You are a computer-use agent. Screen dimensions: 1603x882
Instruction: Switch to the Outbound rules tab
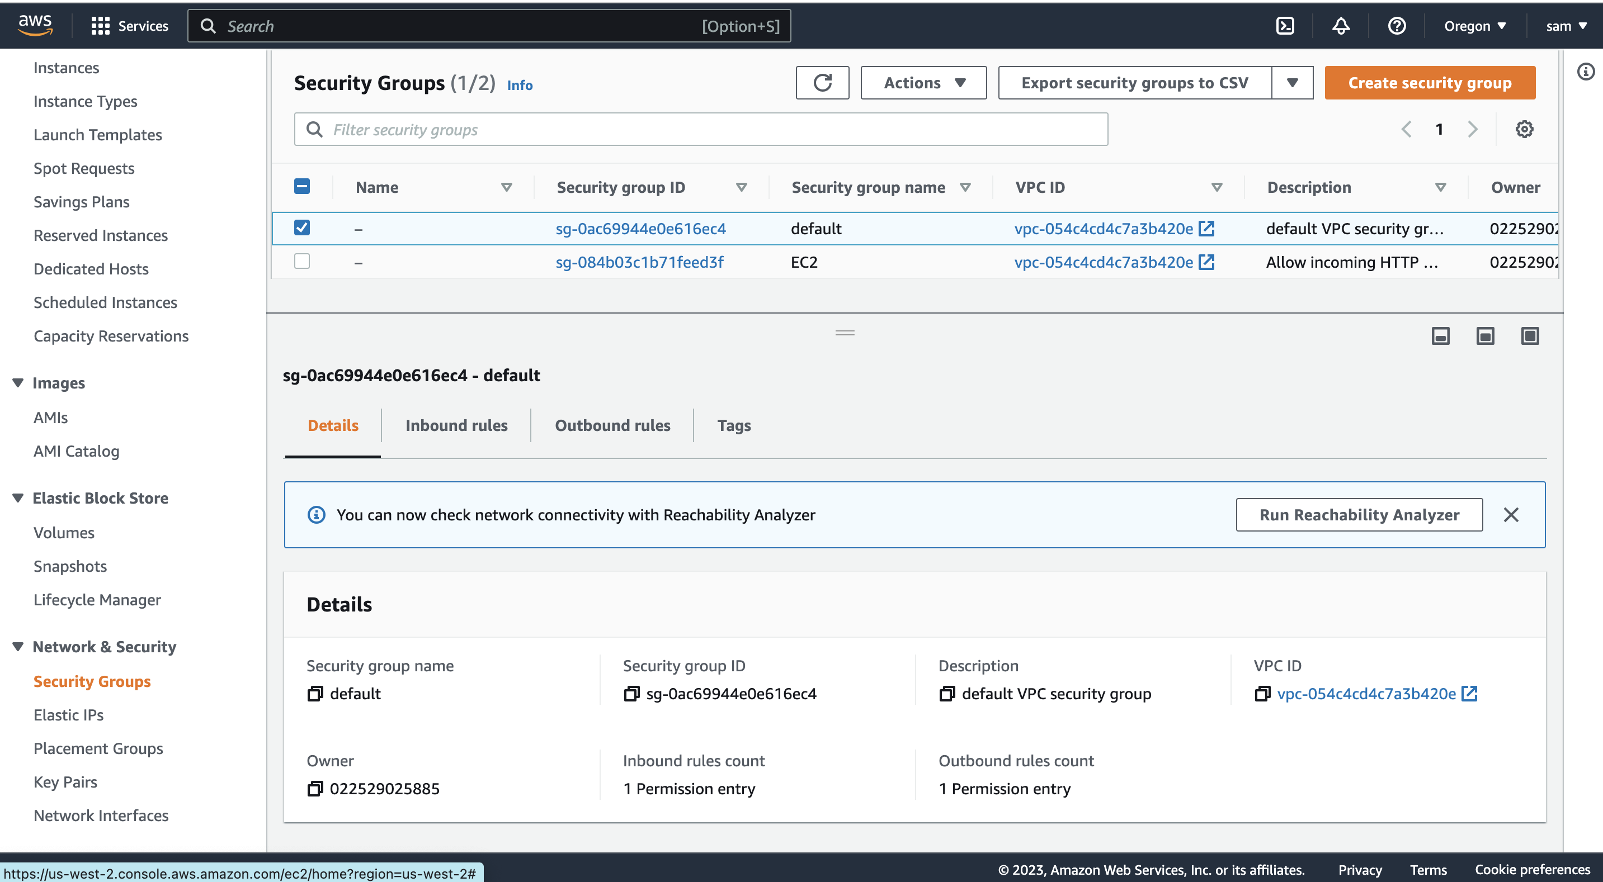[612, 425]
